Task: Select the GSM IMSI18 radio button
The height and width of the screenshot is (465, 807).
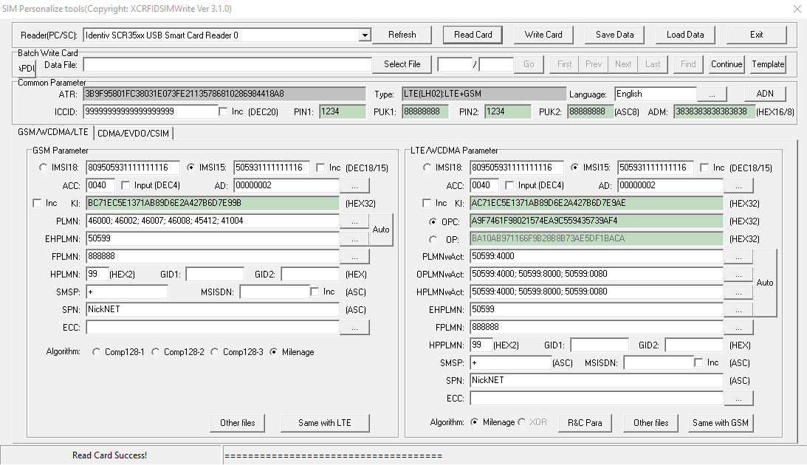Action: tap(43, 168)
